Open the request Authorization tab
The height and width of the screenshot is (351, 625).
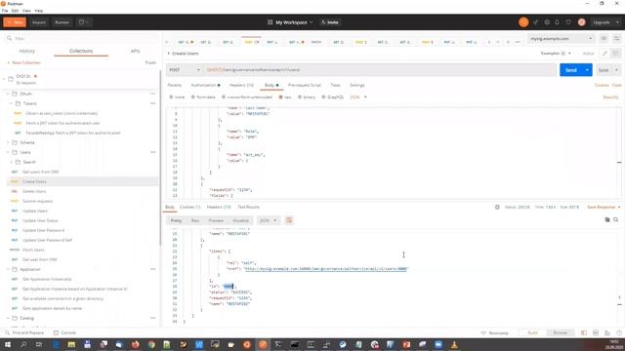[x=205, y=85]
